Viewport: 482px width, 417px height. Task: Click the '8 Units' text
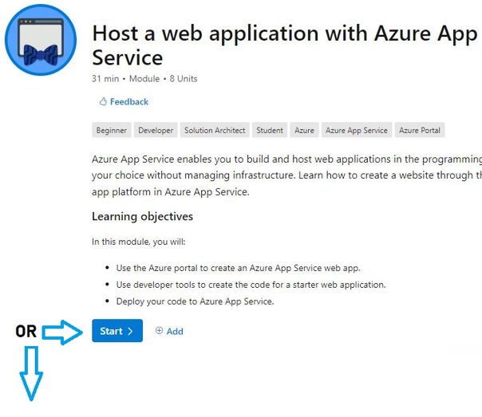pos(184,79)
